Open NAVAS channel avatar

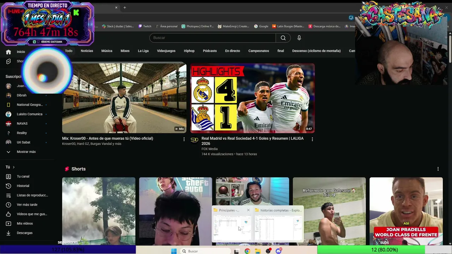tap(8, 123)
